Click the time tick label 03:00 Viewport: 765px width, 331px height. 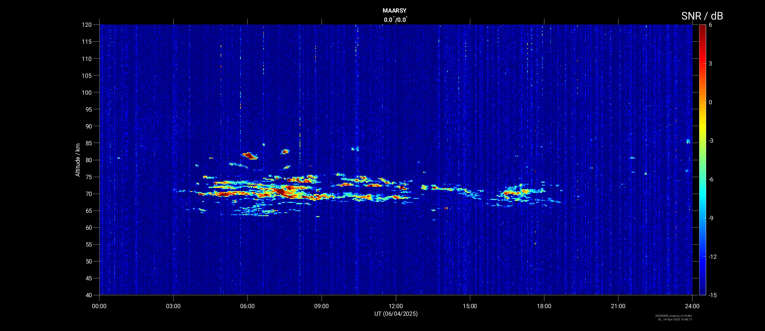coord(173,306)
